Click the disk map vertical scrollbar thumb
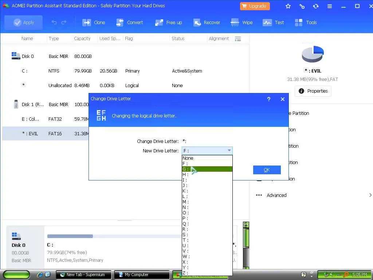This screenshot has width=373, height=280. coord(246,238)
